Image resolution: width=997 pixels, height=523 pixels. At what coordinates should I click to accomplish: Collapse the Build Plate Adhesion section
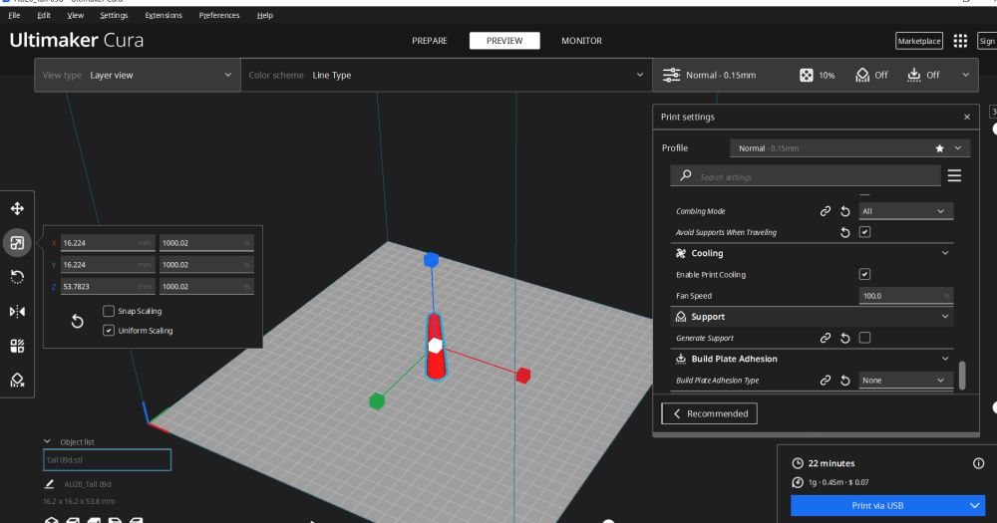(x=945, y=359)
